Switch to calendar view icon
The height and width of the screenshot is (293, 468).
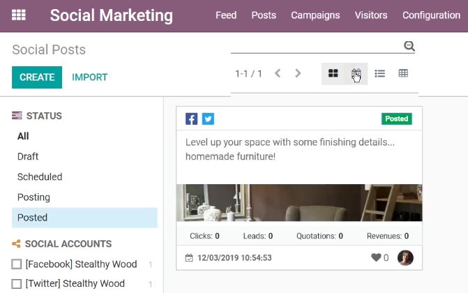[356, 73]
